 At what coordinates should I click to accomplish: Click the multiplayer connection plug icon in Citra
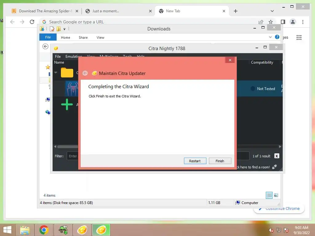click(274, 167)
